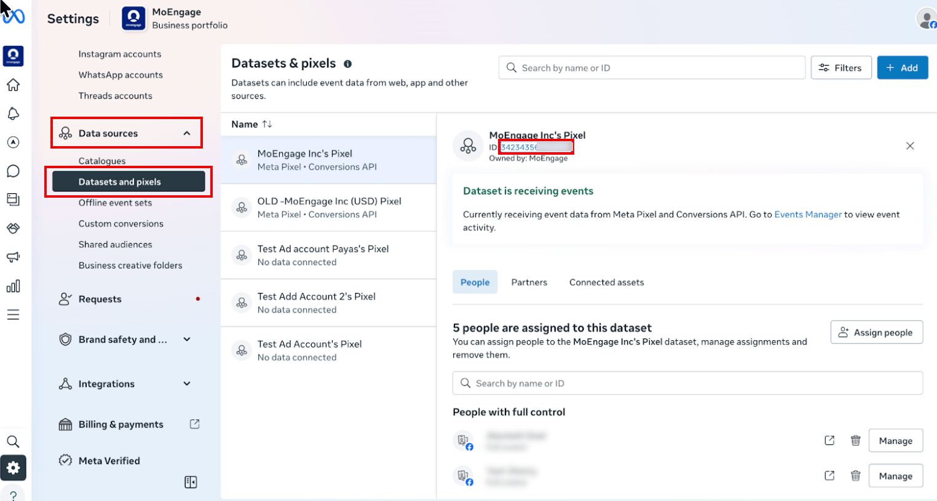937x501 pixels.
Task: Click Manage for the first person
Action: tap(896, 441)
